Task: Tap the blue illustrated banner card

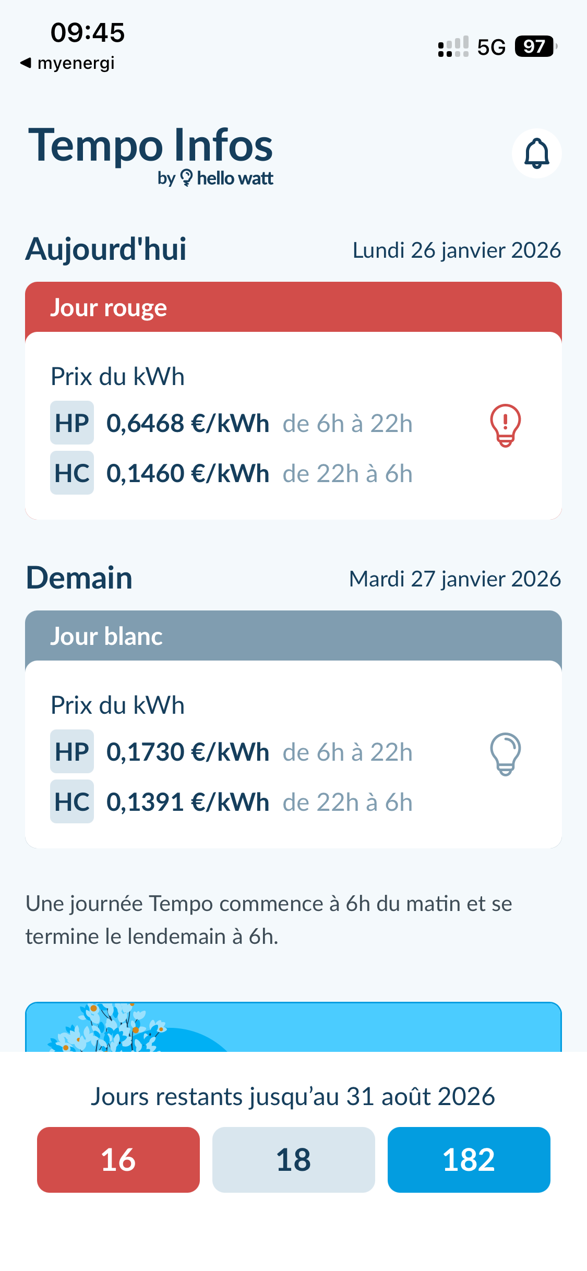Action: 293,1027
